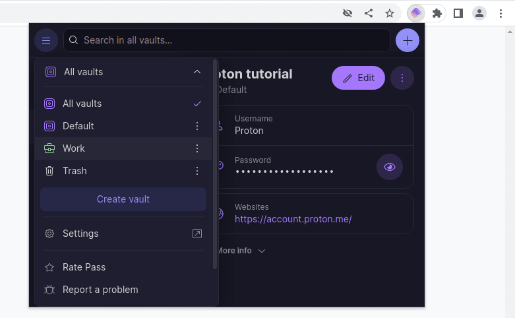Click the Rate Pass star icon
This screenshot has width=515, height=318.
(x=49, y=267)
